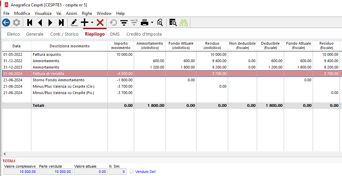Select Minus/Plus Valenza su Cespite (Fis.) row
The image size is (342, 176).
click(x=171, y=93)
